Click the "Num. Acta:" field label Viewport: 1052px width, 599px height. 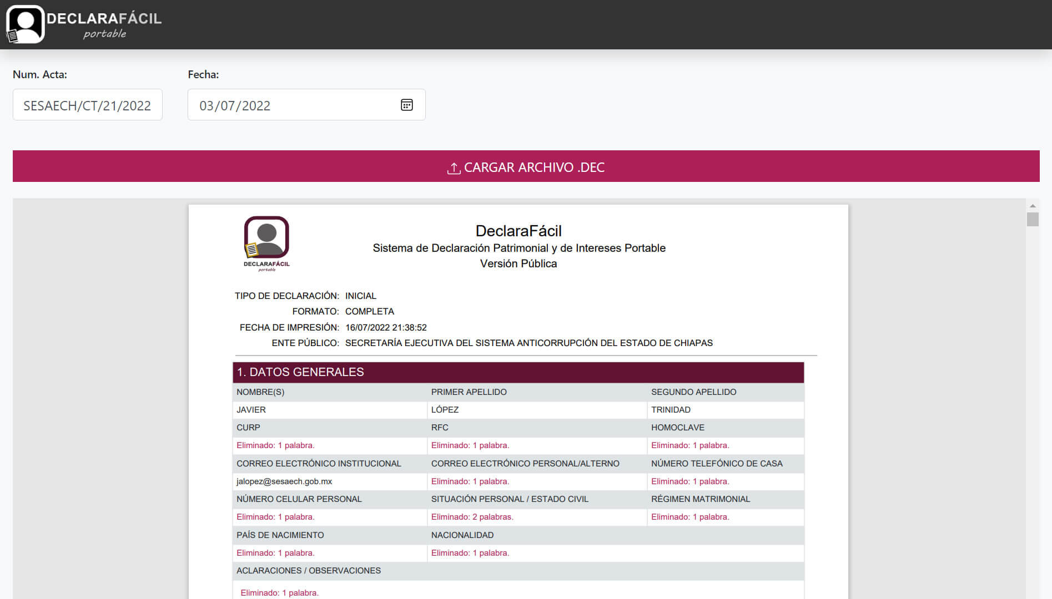pos(40,74)
